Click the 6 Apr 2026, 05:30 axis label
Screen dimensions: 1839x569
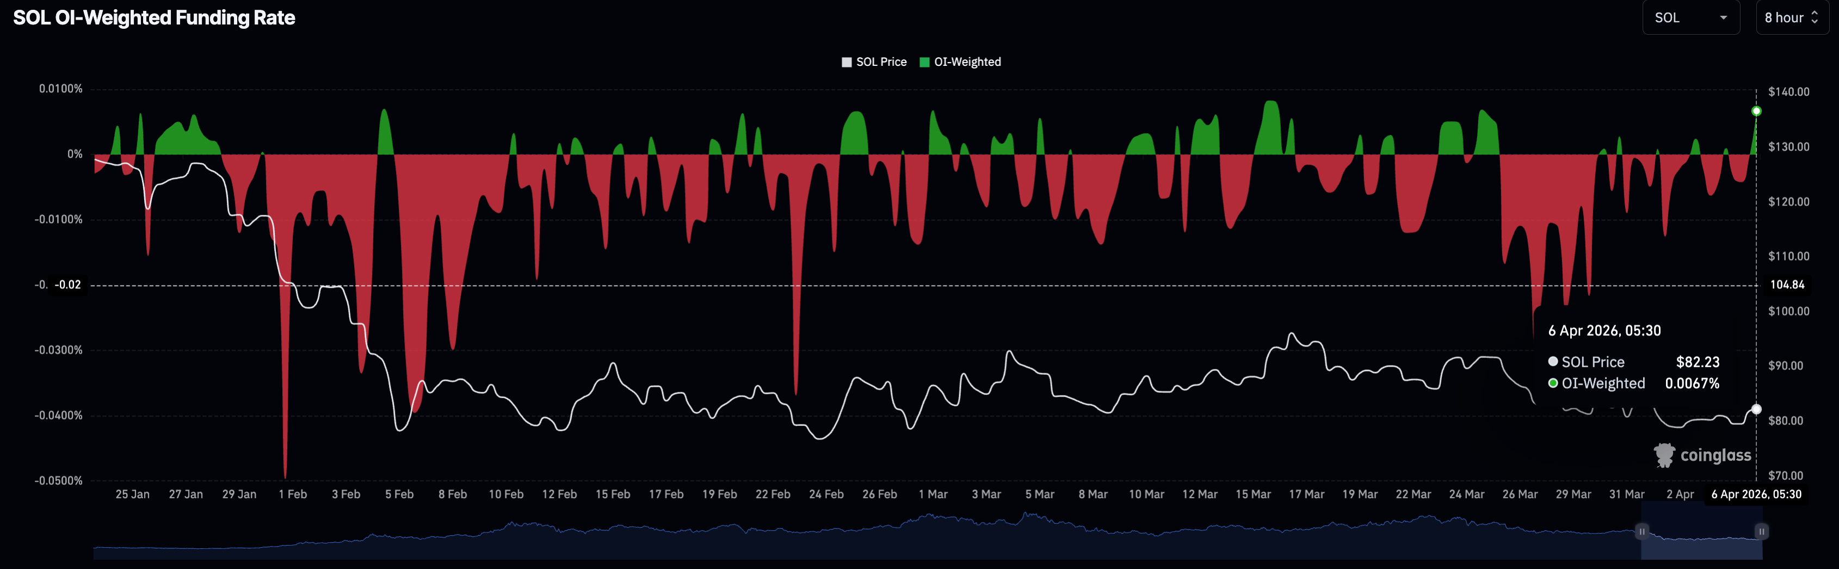pos(1755,494)
